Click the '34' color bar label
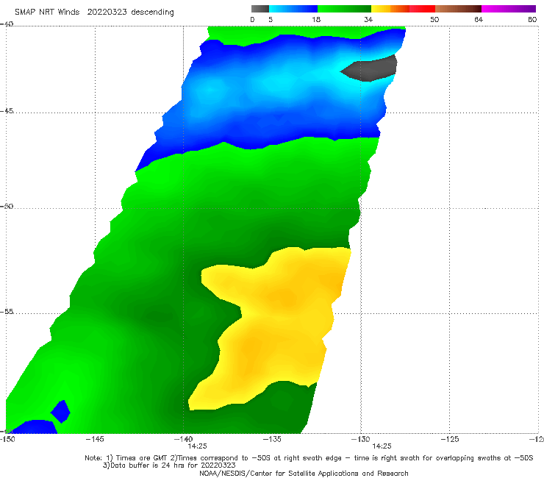The image size is (544, 478). 368,19
